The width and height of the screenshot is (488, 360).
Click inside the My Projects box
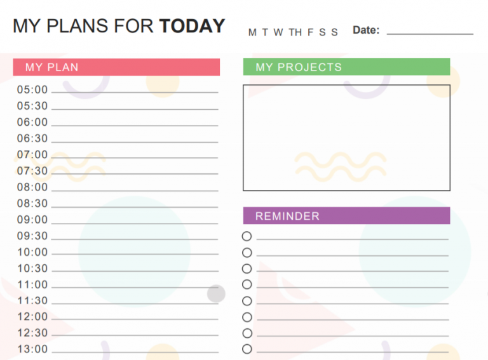[x=346, y=138]
